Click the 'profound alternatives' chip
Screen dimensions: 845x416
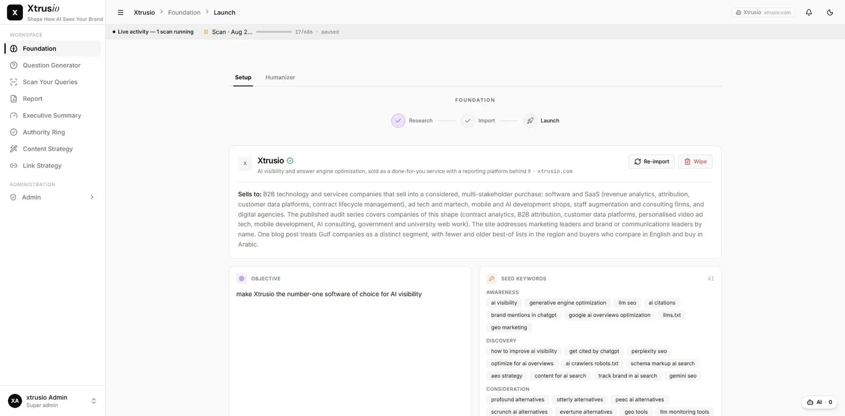pyautogui.click(x=518, y=400)
